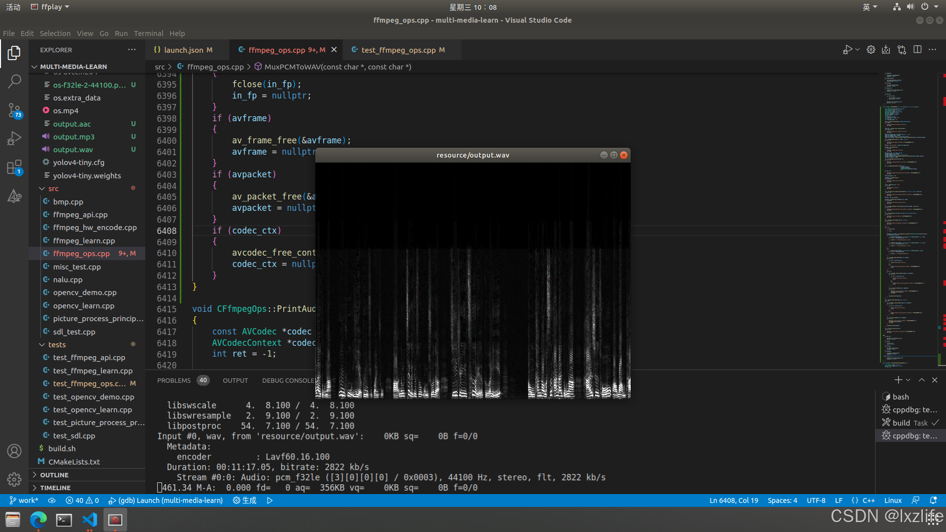Image resolution: width=946 pixels, height=532 pixels.
Task: Click the UTF-8 encoding button in the status bar
Action: 816,500
